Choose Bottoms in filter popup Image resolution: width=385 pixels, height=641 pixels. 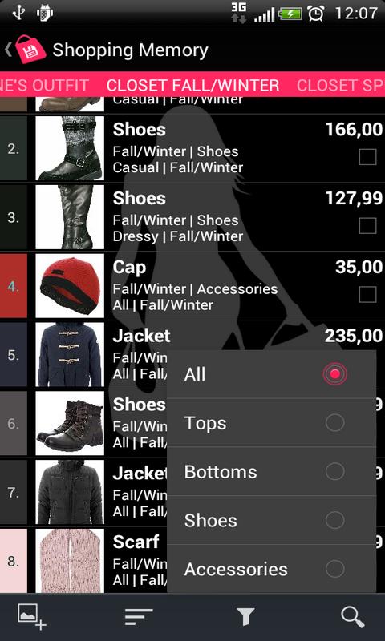[x=271, y=471]
